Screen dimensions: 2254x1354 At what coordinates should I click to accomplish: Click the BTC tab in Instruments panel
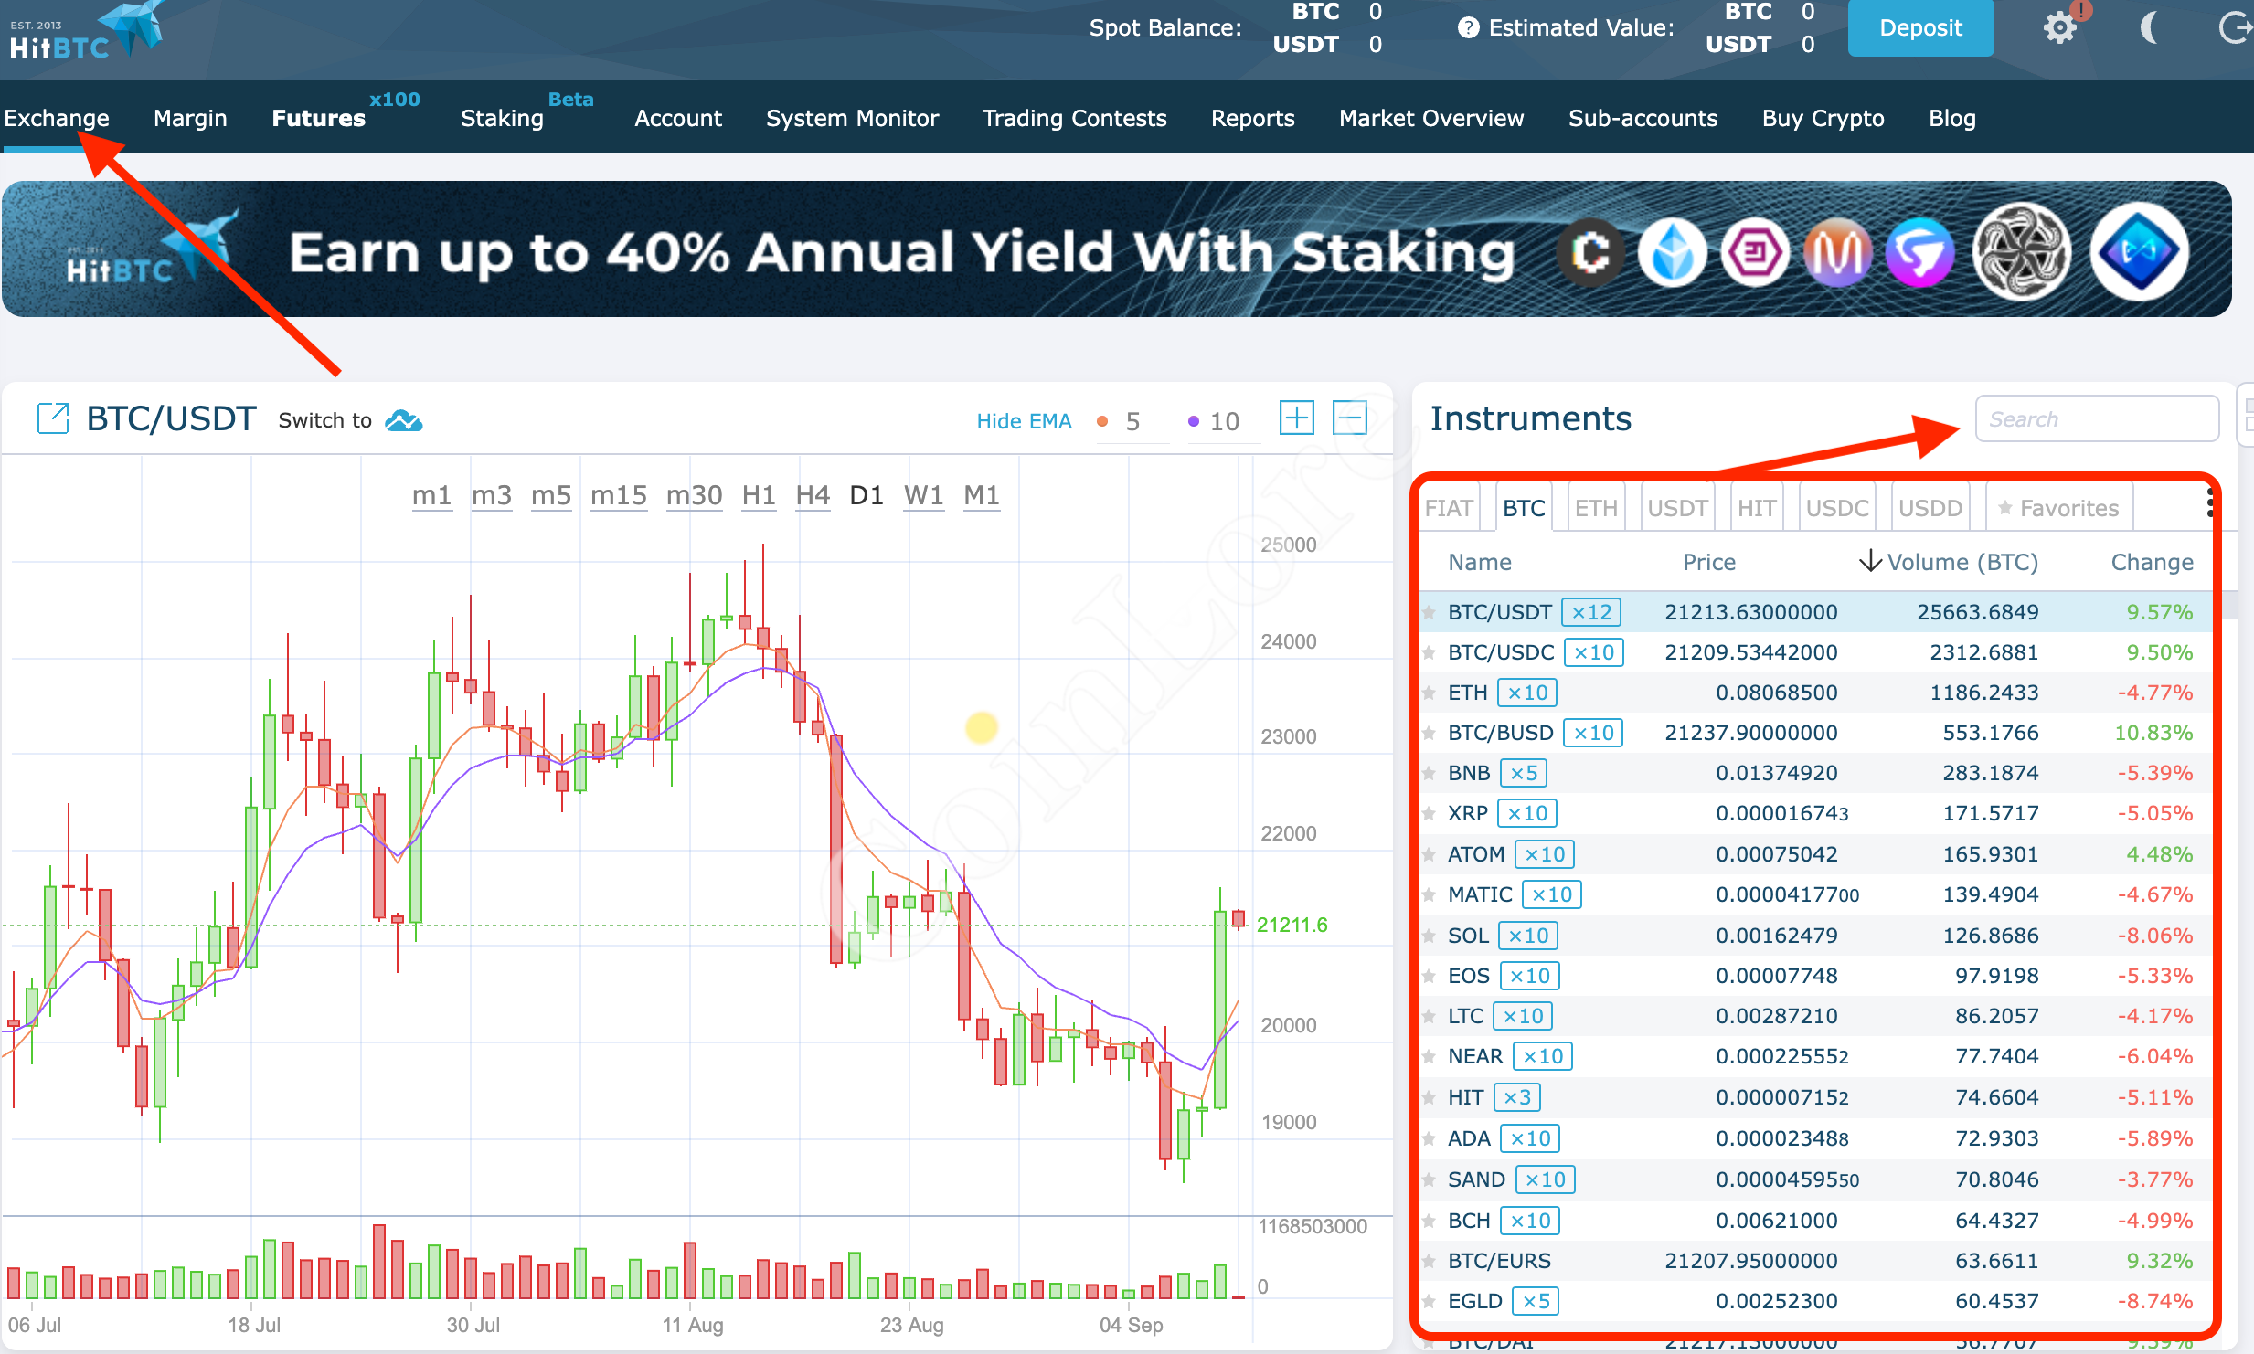1522,507
